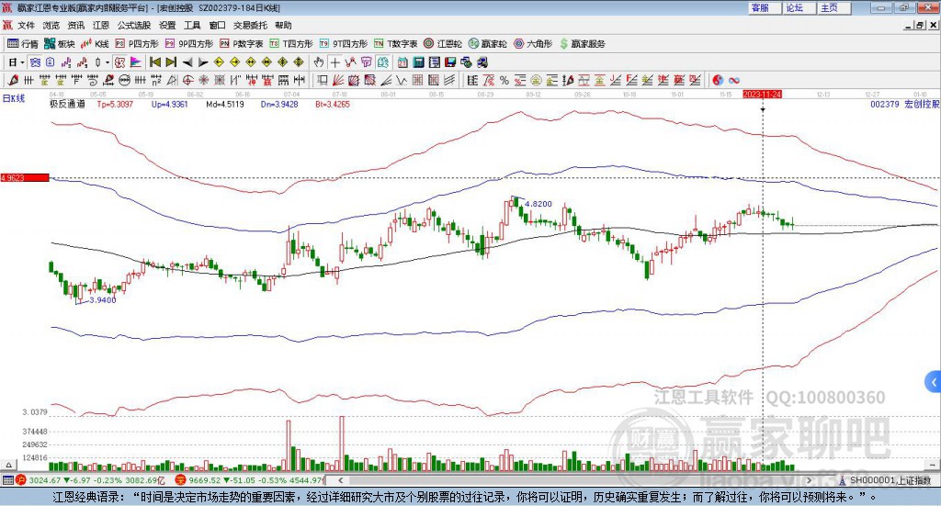Click the volume panel up-arrow button

click(8, 465)
